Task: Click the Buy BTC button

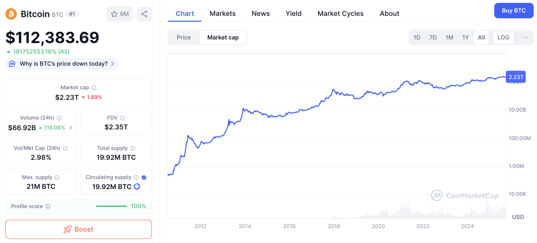Action: tap(514, 10)
